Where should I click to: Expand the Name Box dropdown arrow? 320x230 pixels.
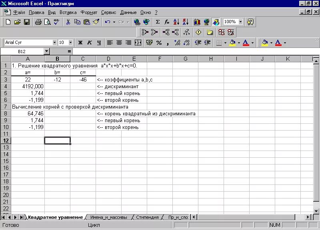pyautogui.click(x=47, y=52)
